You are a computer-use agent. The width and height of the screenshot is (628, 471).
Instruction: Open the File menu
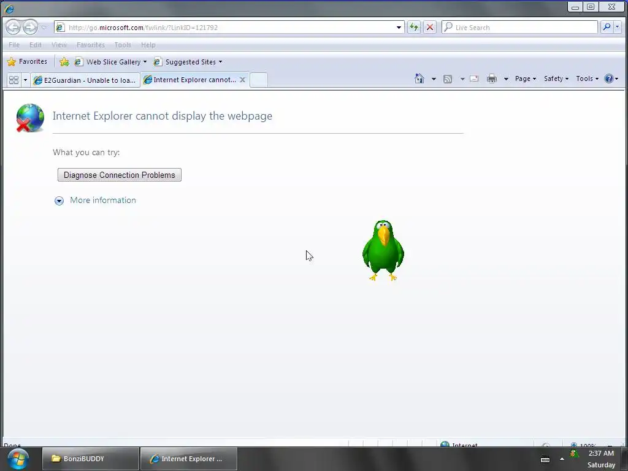tap(14, 45)
